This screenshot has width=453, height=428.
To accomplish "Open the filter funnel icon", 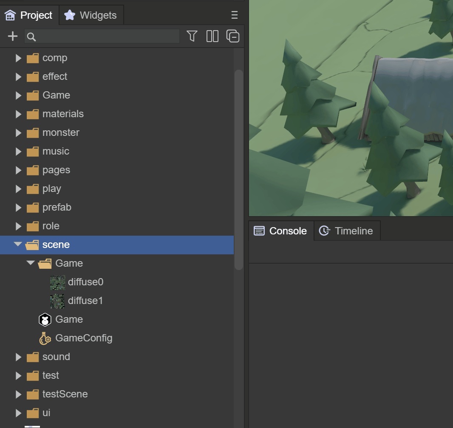I will (192, 37).
